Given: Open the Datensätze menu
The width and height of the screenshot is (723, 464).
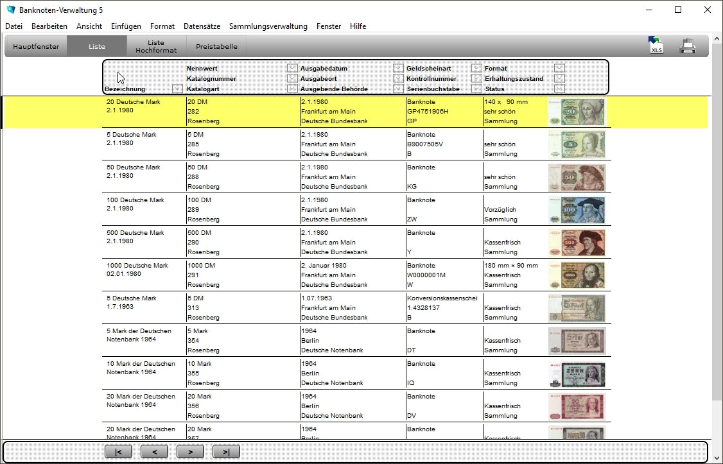Looking at the screenshot, I should pos(202,26).
